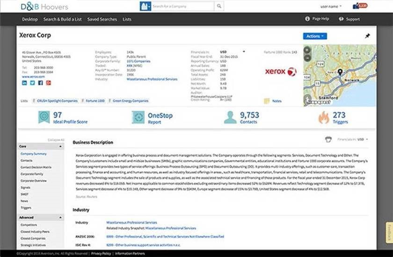Select Triggers in the Core sidebar
Viewport: 393px width, 257px height.
pyautogui.click(x=26, y=207)
